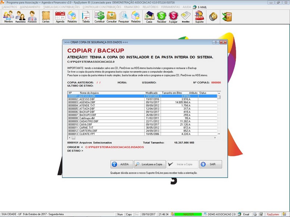
Task: Click the vertical scrollbar thumb in file list
Action: click(x=219, y=97)
